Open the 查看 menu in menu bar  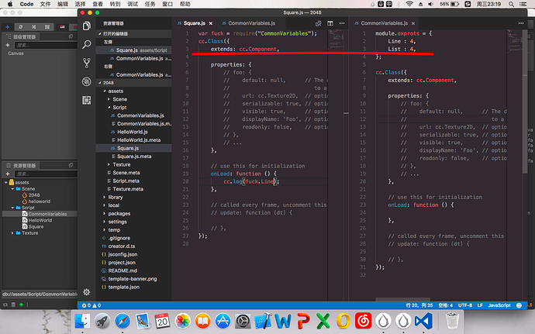[x=99, y=4]
